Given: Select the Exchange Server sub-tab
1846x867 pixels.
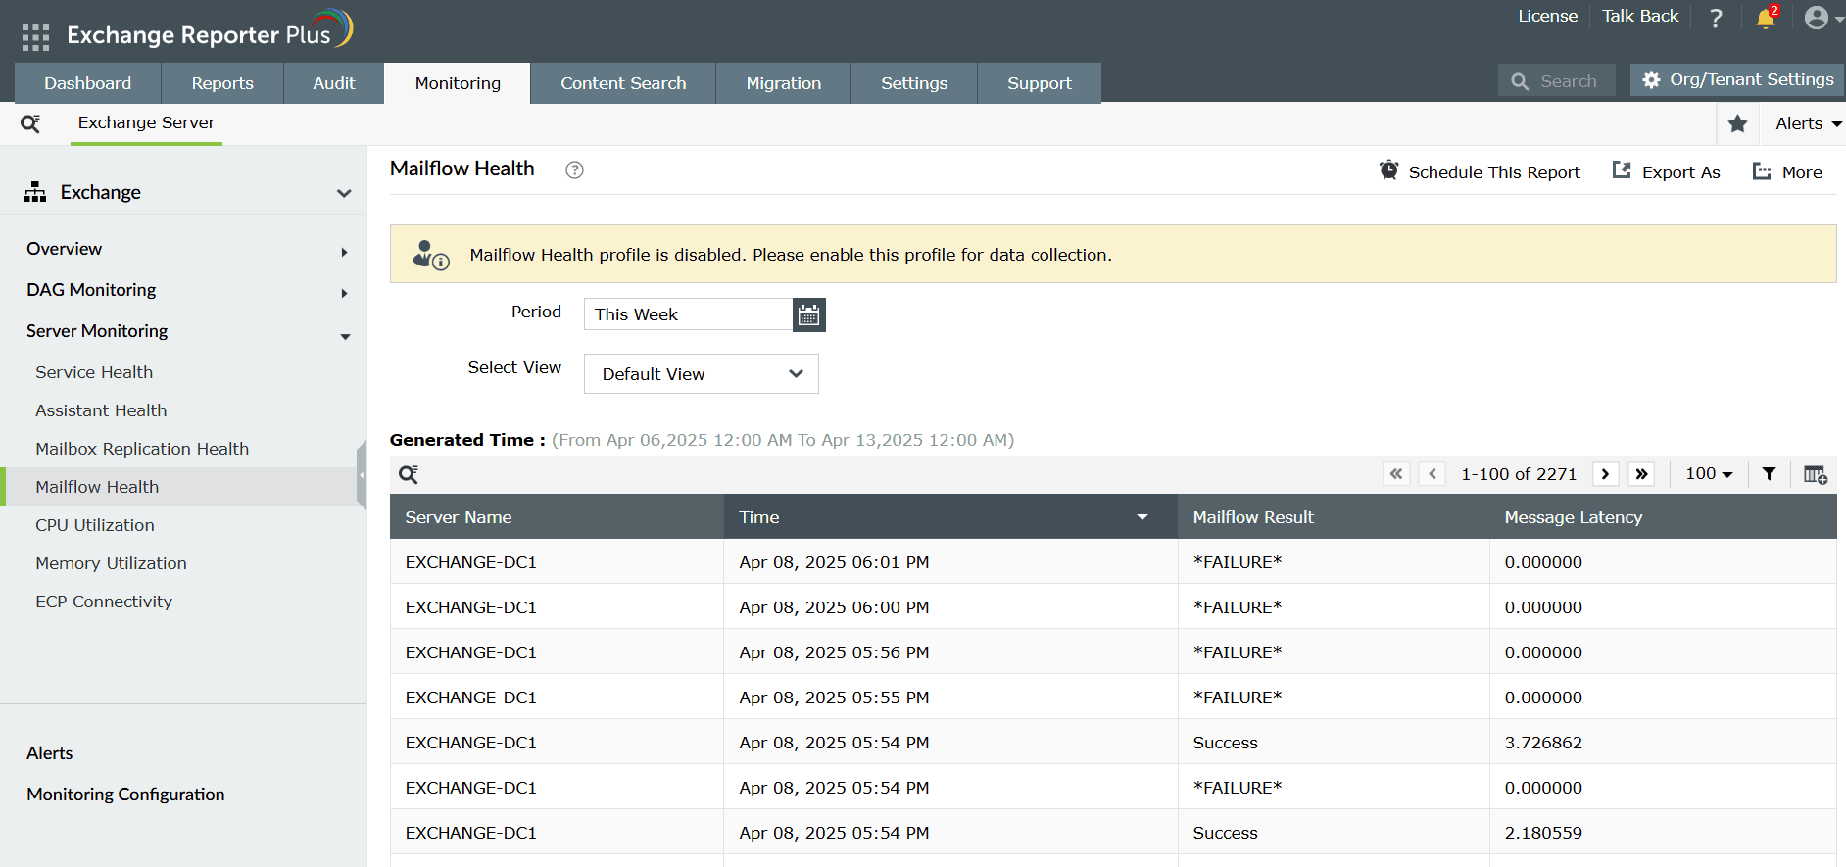Looking at the screenshot, I should click(x=147, y=123).
